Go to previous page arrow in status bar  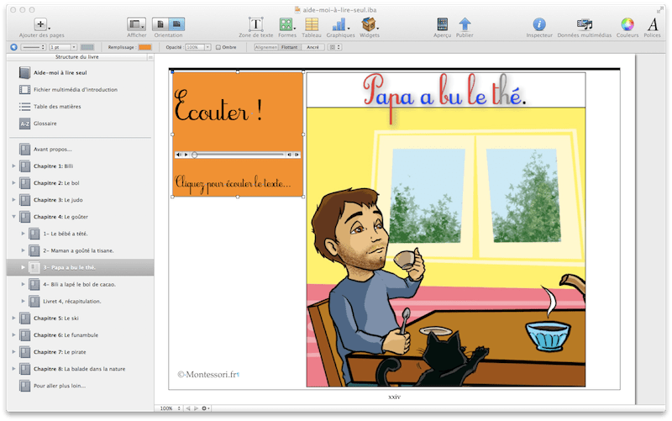187,408
